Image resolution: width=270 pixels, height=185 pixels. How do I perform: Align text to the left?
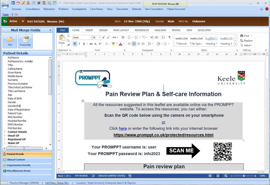pos(129,44)
